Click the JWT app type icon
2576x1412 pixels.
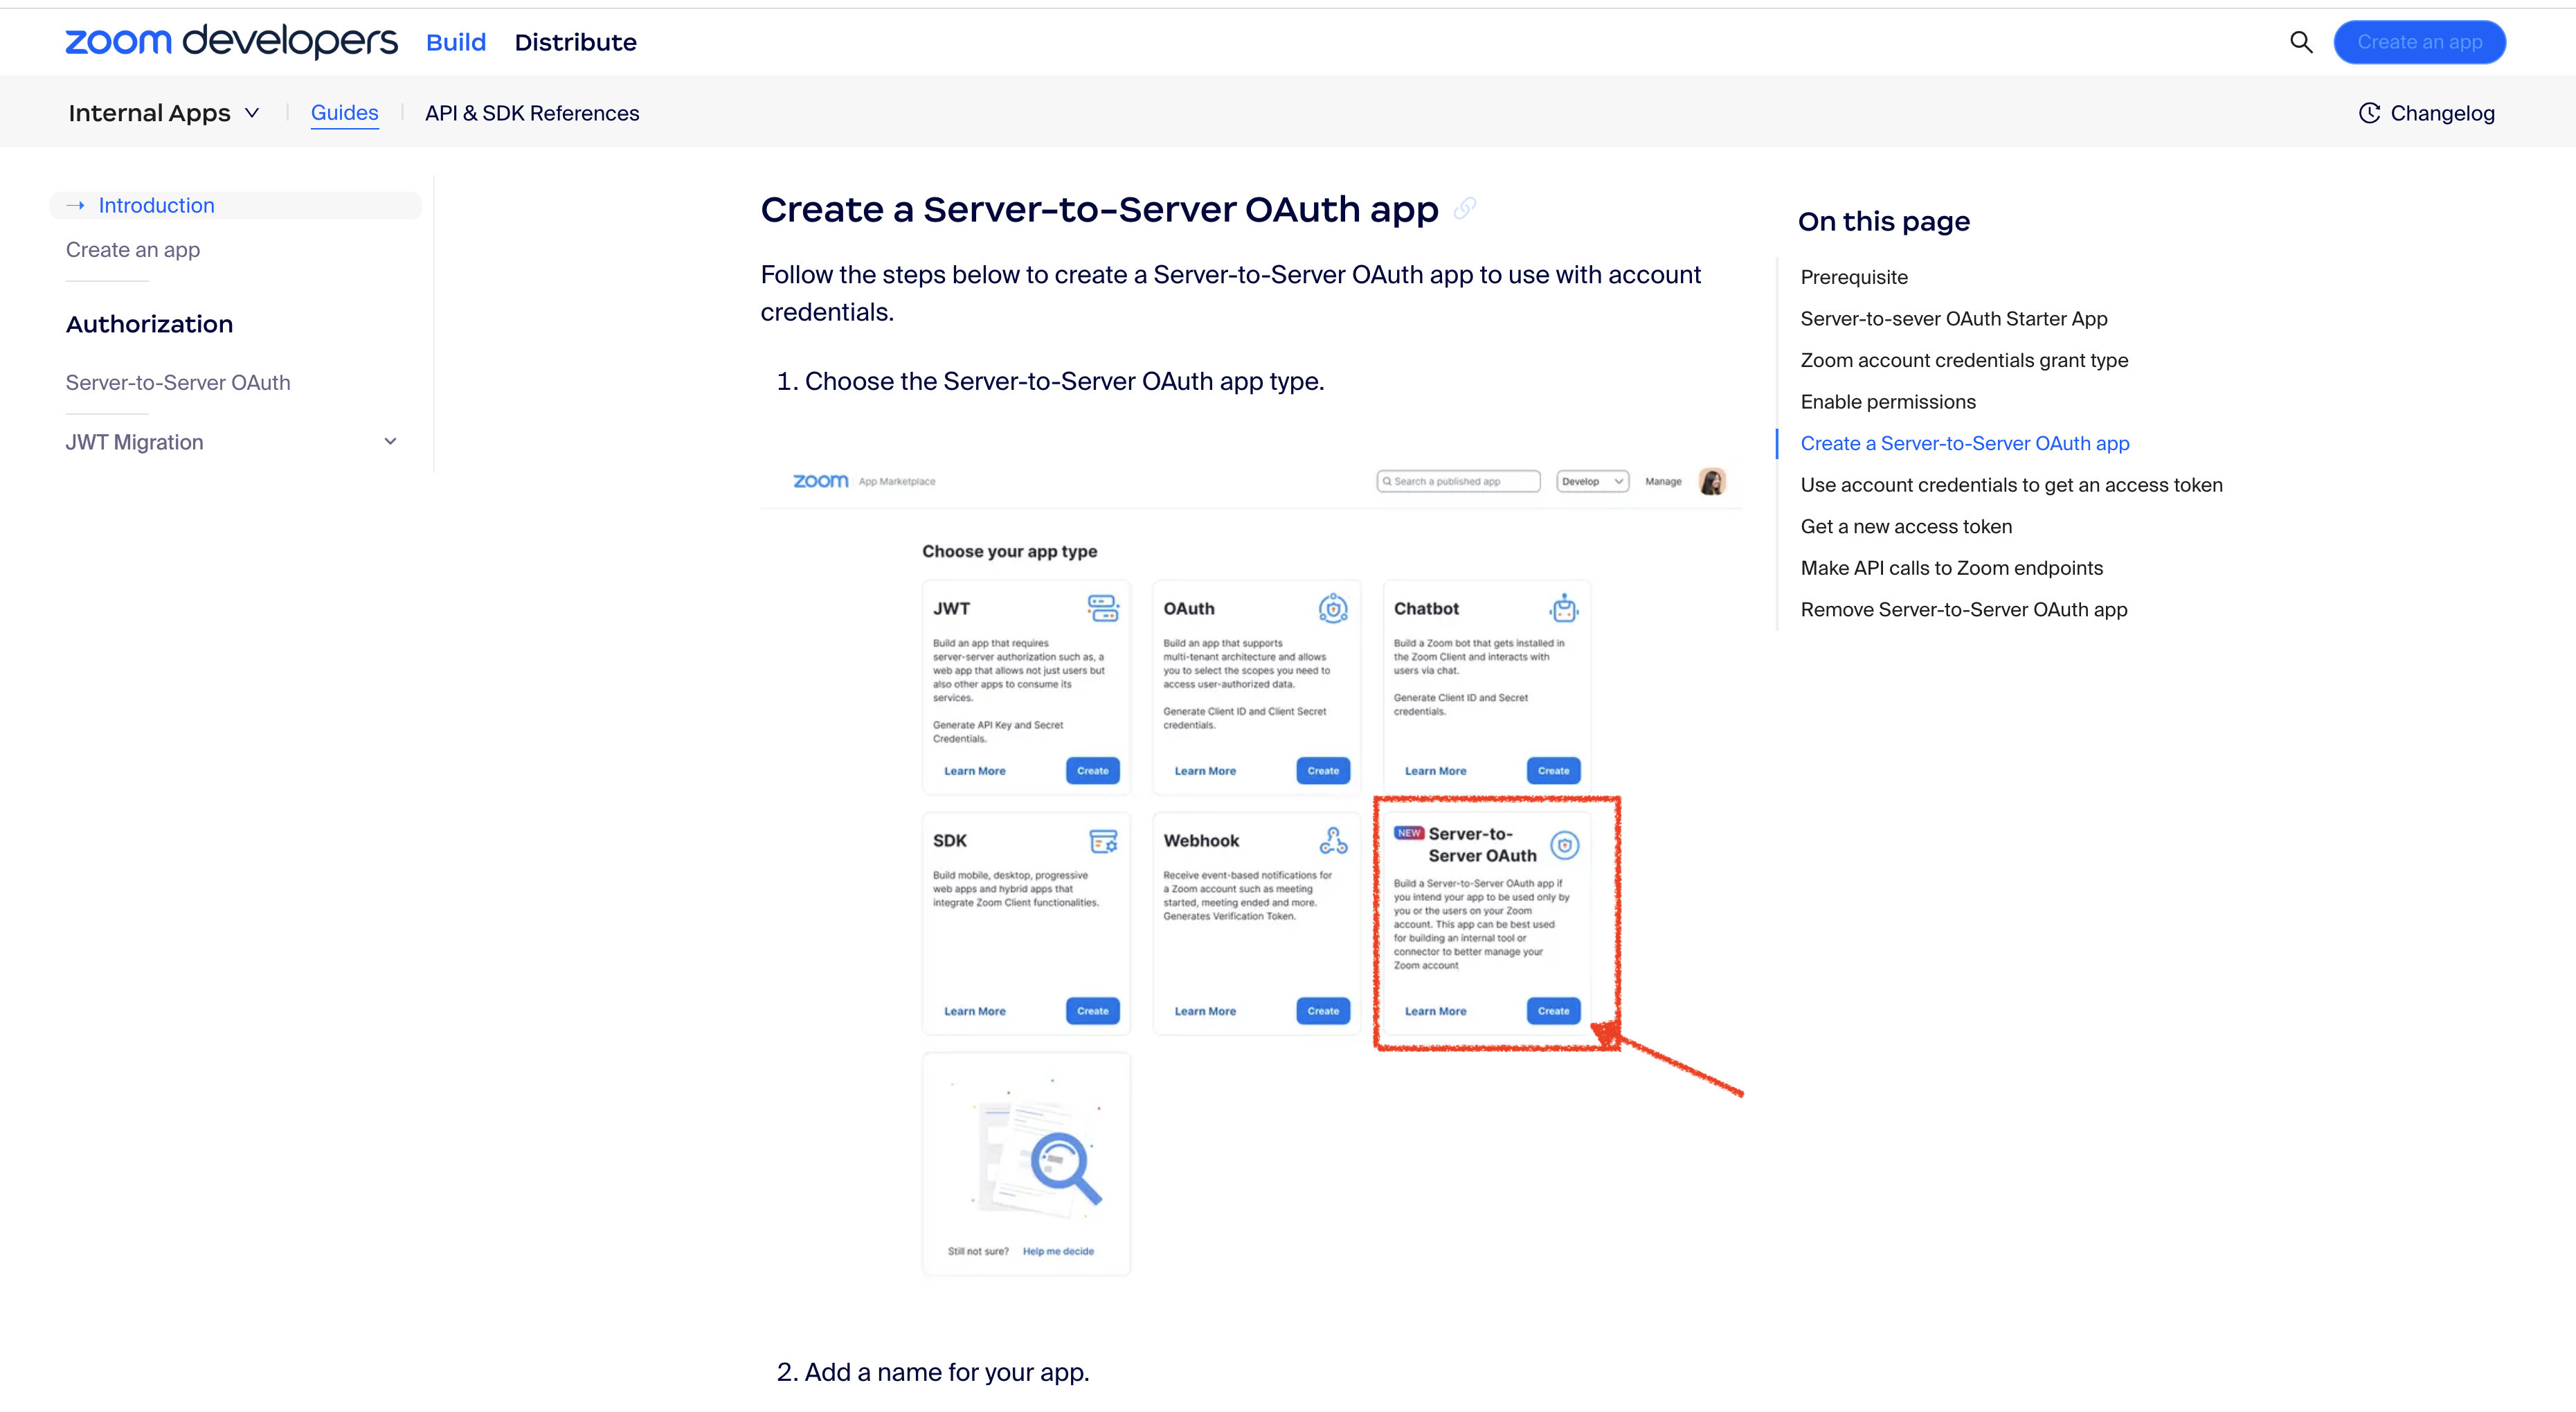1103,608
